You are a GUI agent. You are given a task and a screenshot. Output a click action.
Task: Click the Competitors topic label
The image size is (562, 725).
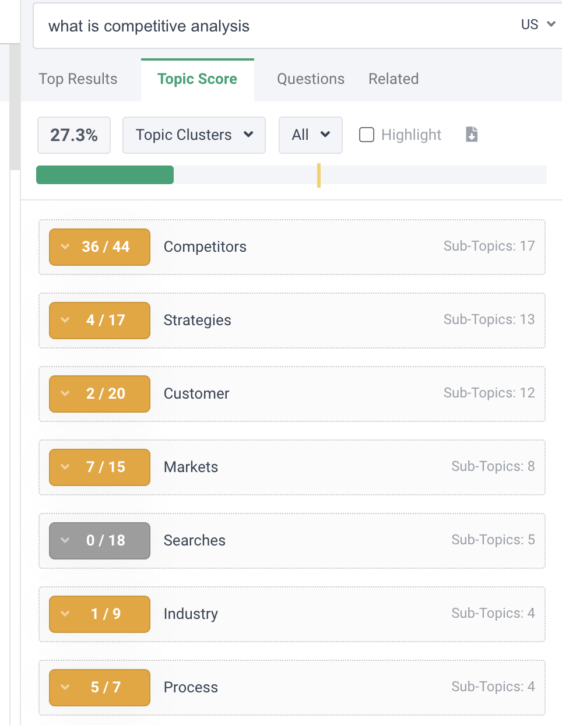point(205,247)
